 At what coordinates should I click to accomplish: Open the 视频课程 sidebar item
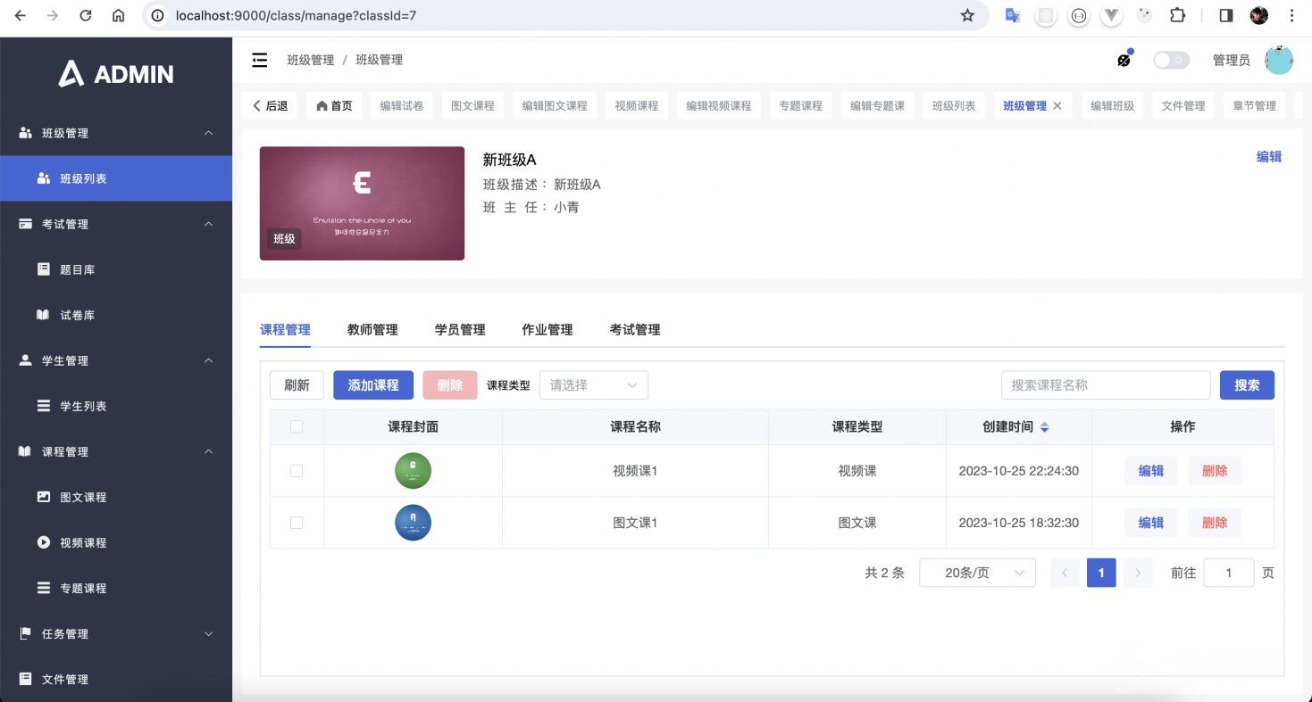tap(82, 542)
